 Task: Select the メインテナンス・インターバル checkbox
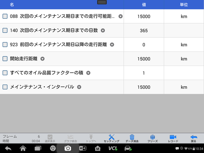[x=5, y=87]
